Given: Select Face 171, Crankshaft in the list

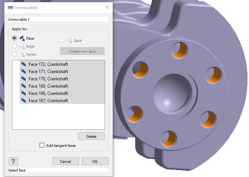Looking at the screenshot, I should [x=62, y=72].
